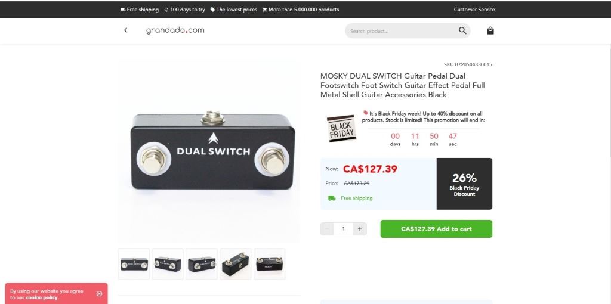Viewport: 611px width, 304px height.
Task: Click the search magnifier icon
Action: pos(462,31)
